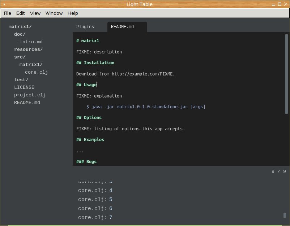Expand the resources/ folder
Viewport: 290px width, 226px height.
[28, 49]
